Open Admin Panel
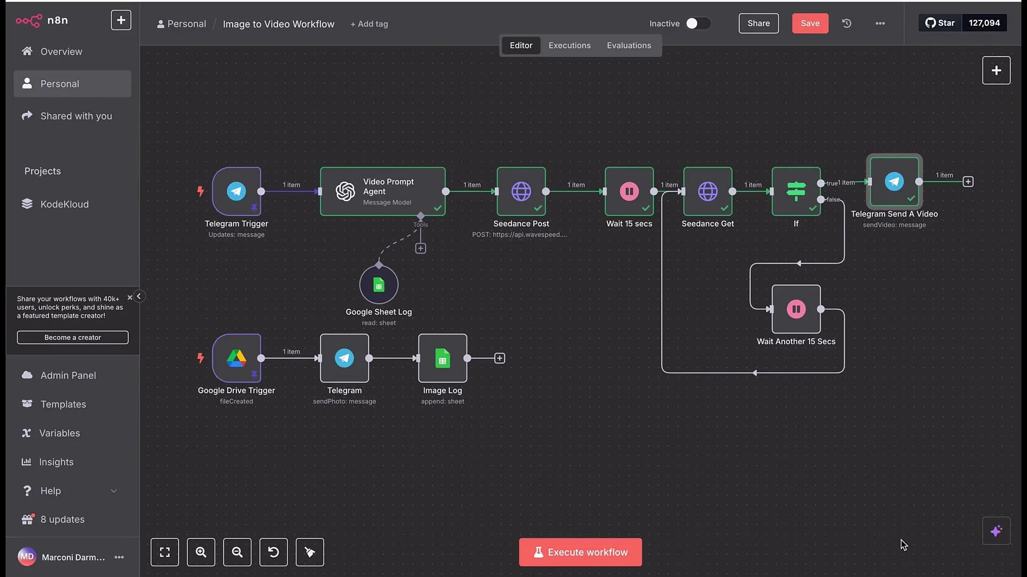The image size is (1027, 577). pos(72,376)
